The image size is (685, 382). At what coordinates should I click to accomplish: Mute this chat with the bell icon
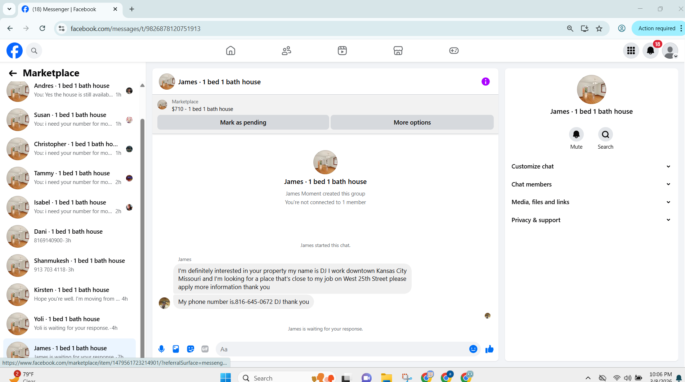576,134
